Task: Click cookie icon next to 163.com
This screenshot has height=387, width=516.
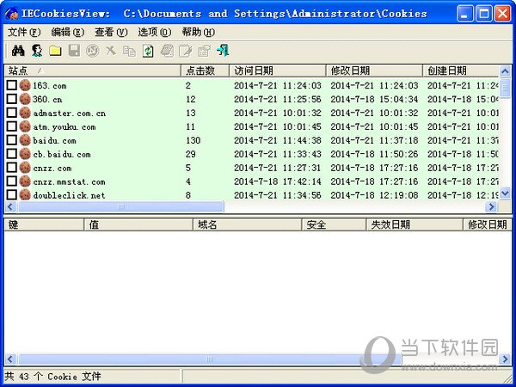Action: (25, 85)
